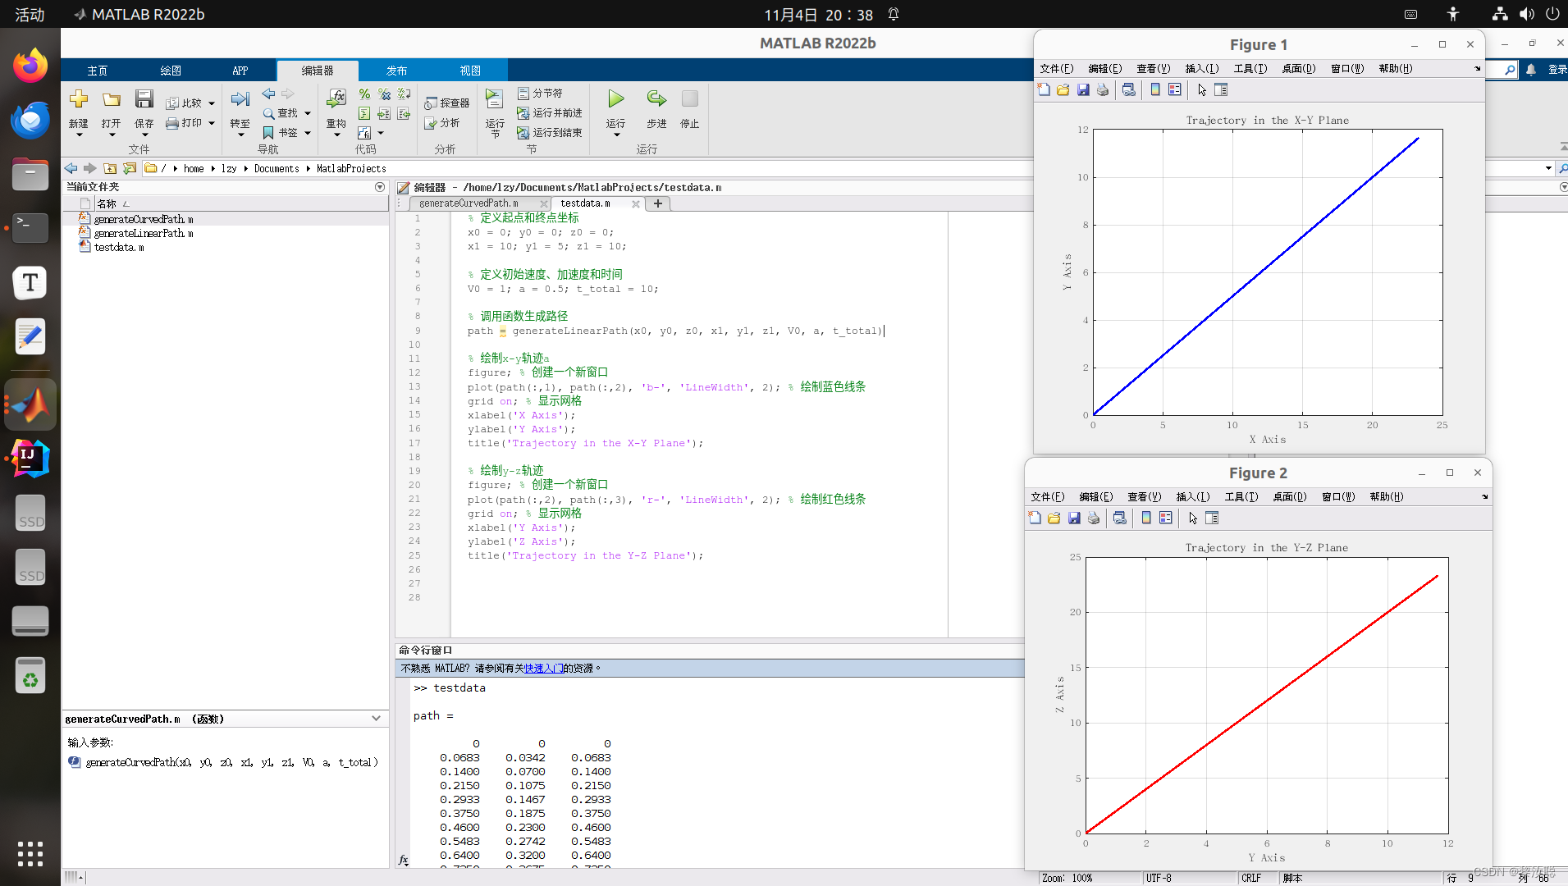Viewport: 1568px width, 886px height.
Task: Click the 运行节 (Run Section) icon
Action: pos(494,100)
